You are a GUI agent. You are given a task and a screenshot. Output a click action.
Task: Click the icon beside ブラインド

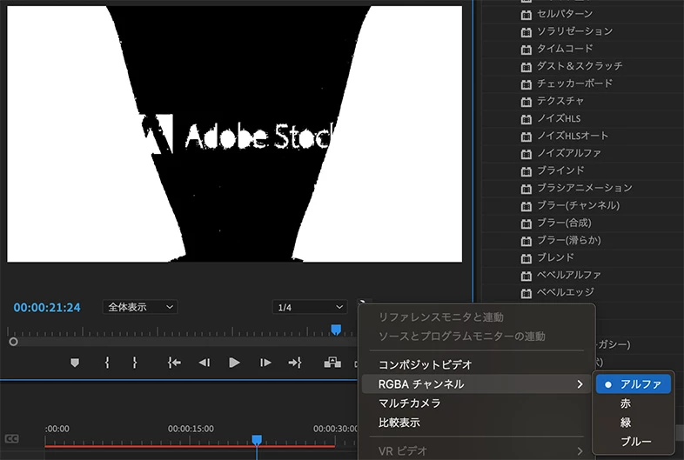click(526, 171)
